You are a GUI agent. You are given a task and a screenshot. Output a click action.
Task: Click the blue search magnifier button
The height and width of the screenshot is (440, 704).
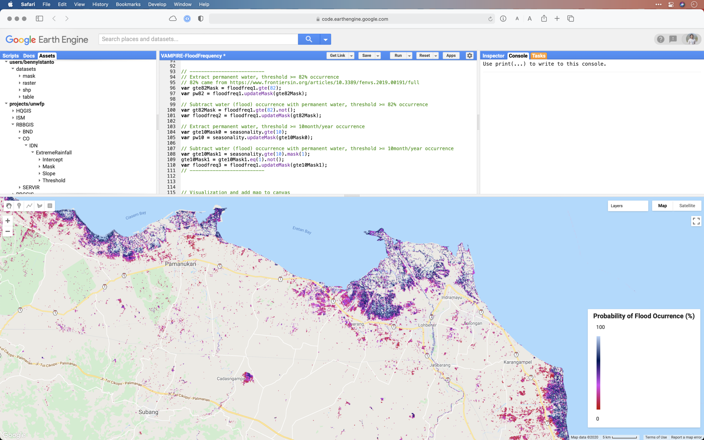(308, 39)
